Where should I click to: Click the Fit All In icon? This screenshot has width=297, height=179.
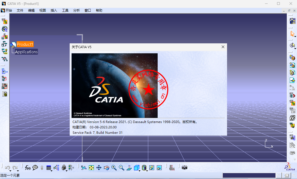click(91, 168)
